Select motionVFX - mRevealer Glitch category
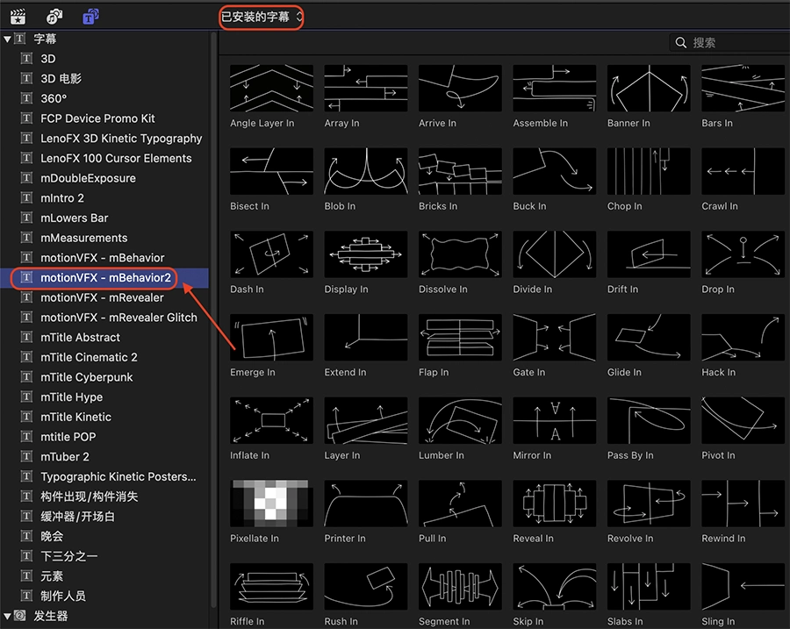The height and width of the screenshot is (629, 790). coord(118,318)
